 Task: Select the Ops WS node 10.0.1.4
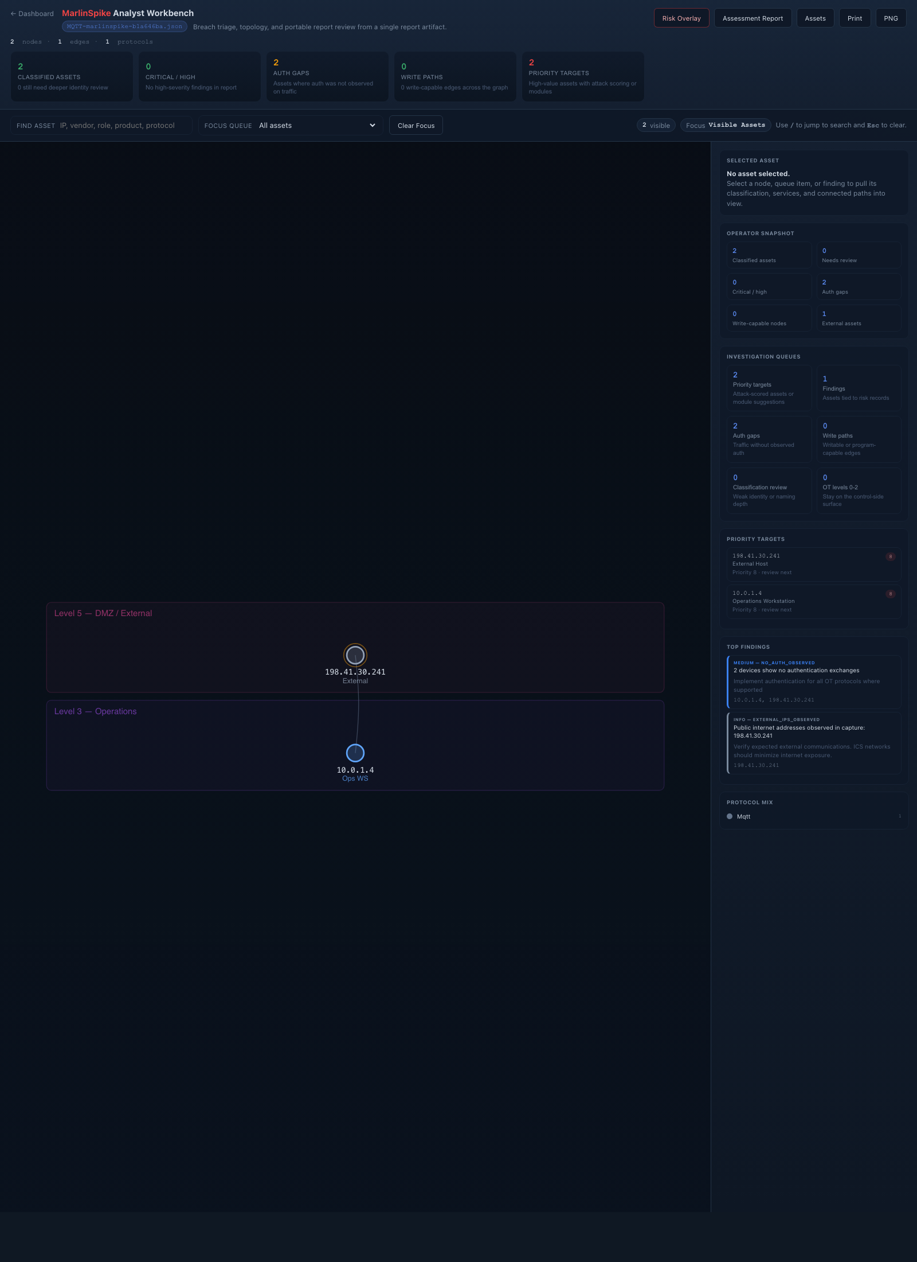pos(355,753)
